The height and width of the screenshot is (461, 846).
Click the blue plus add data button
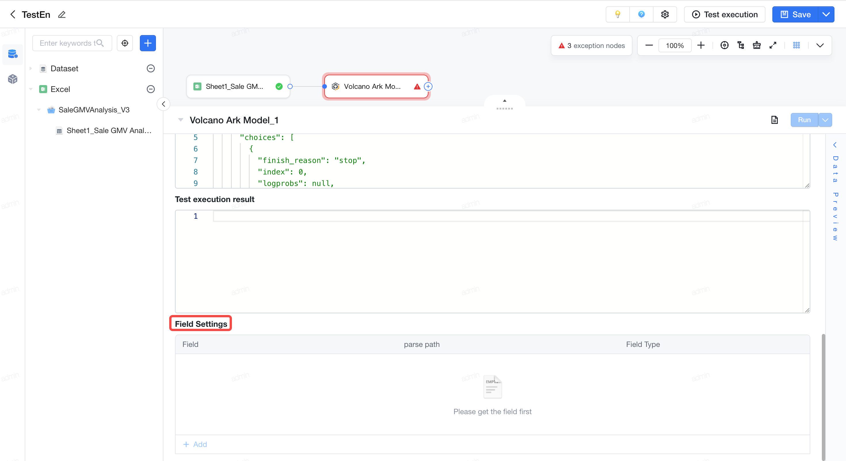148,43
